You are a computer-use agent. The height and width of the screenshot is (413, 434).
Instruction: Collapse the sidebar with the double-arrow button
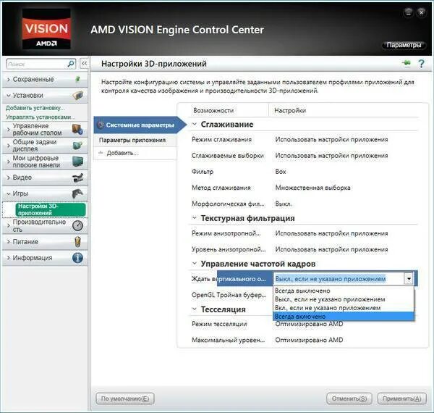coord(84,64)
